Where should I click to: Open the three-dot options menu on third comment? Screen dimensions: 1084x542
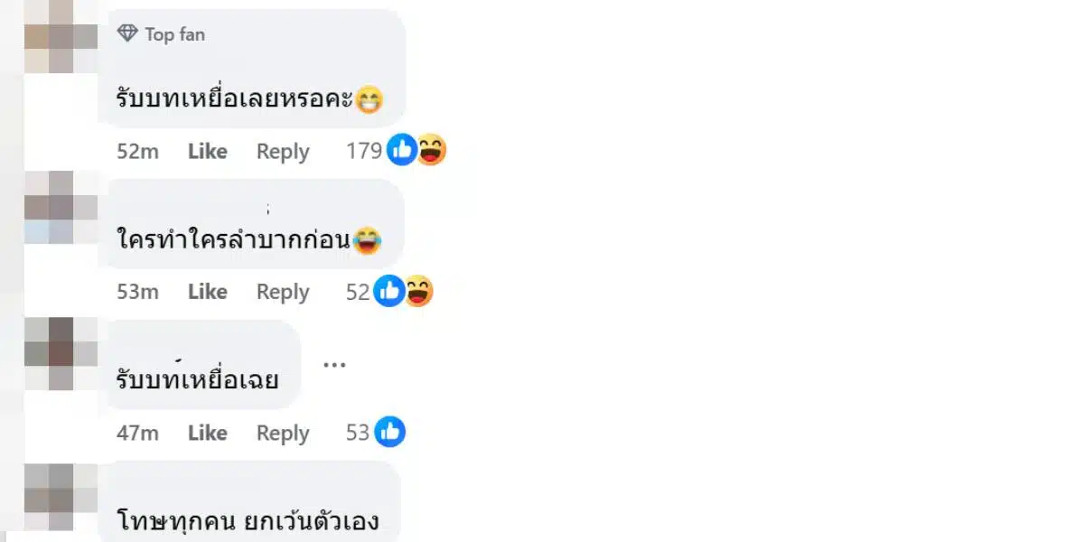(335, 363)
